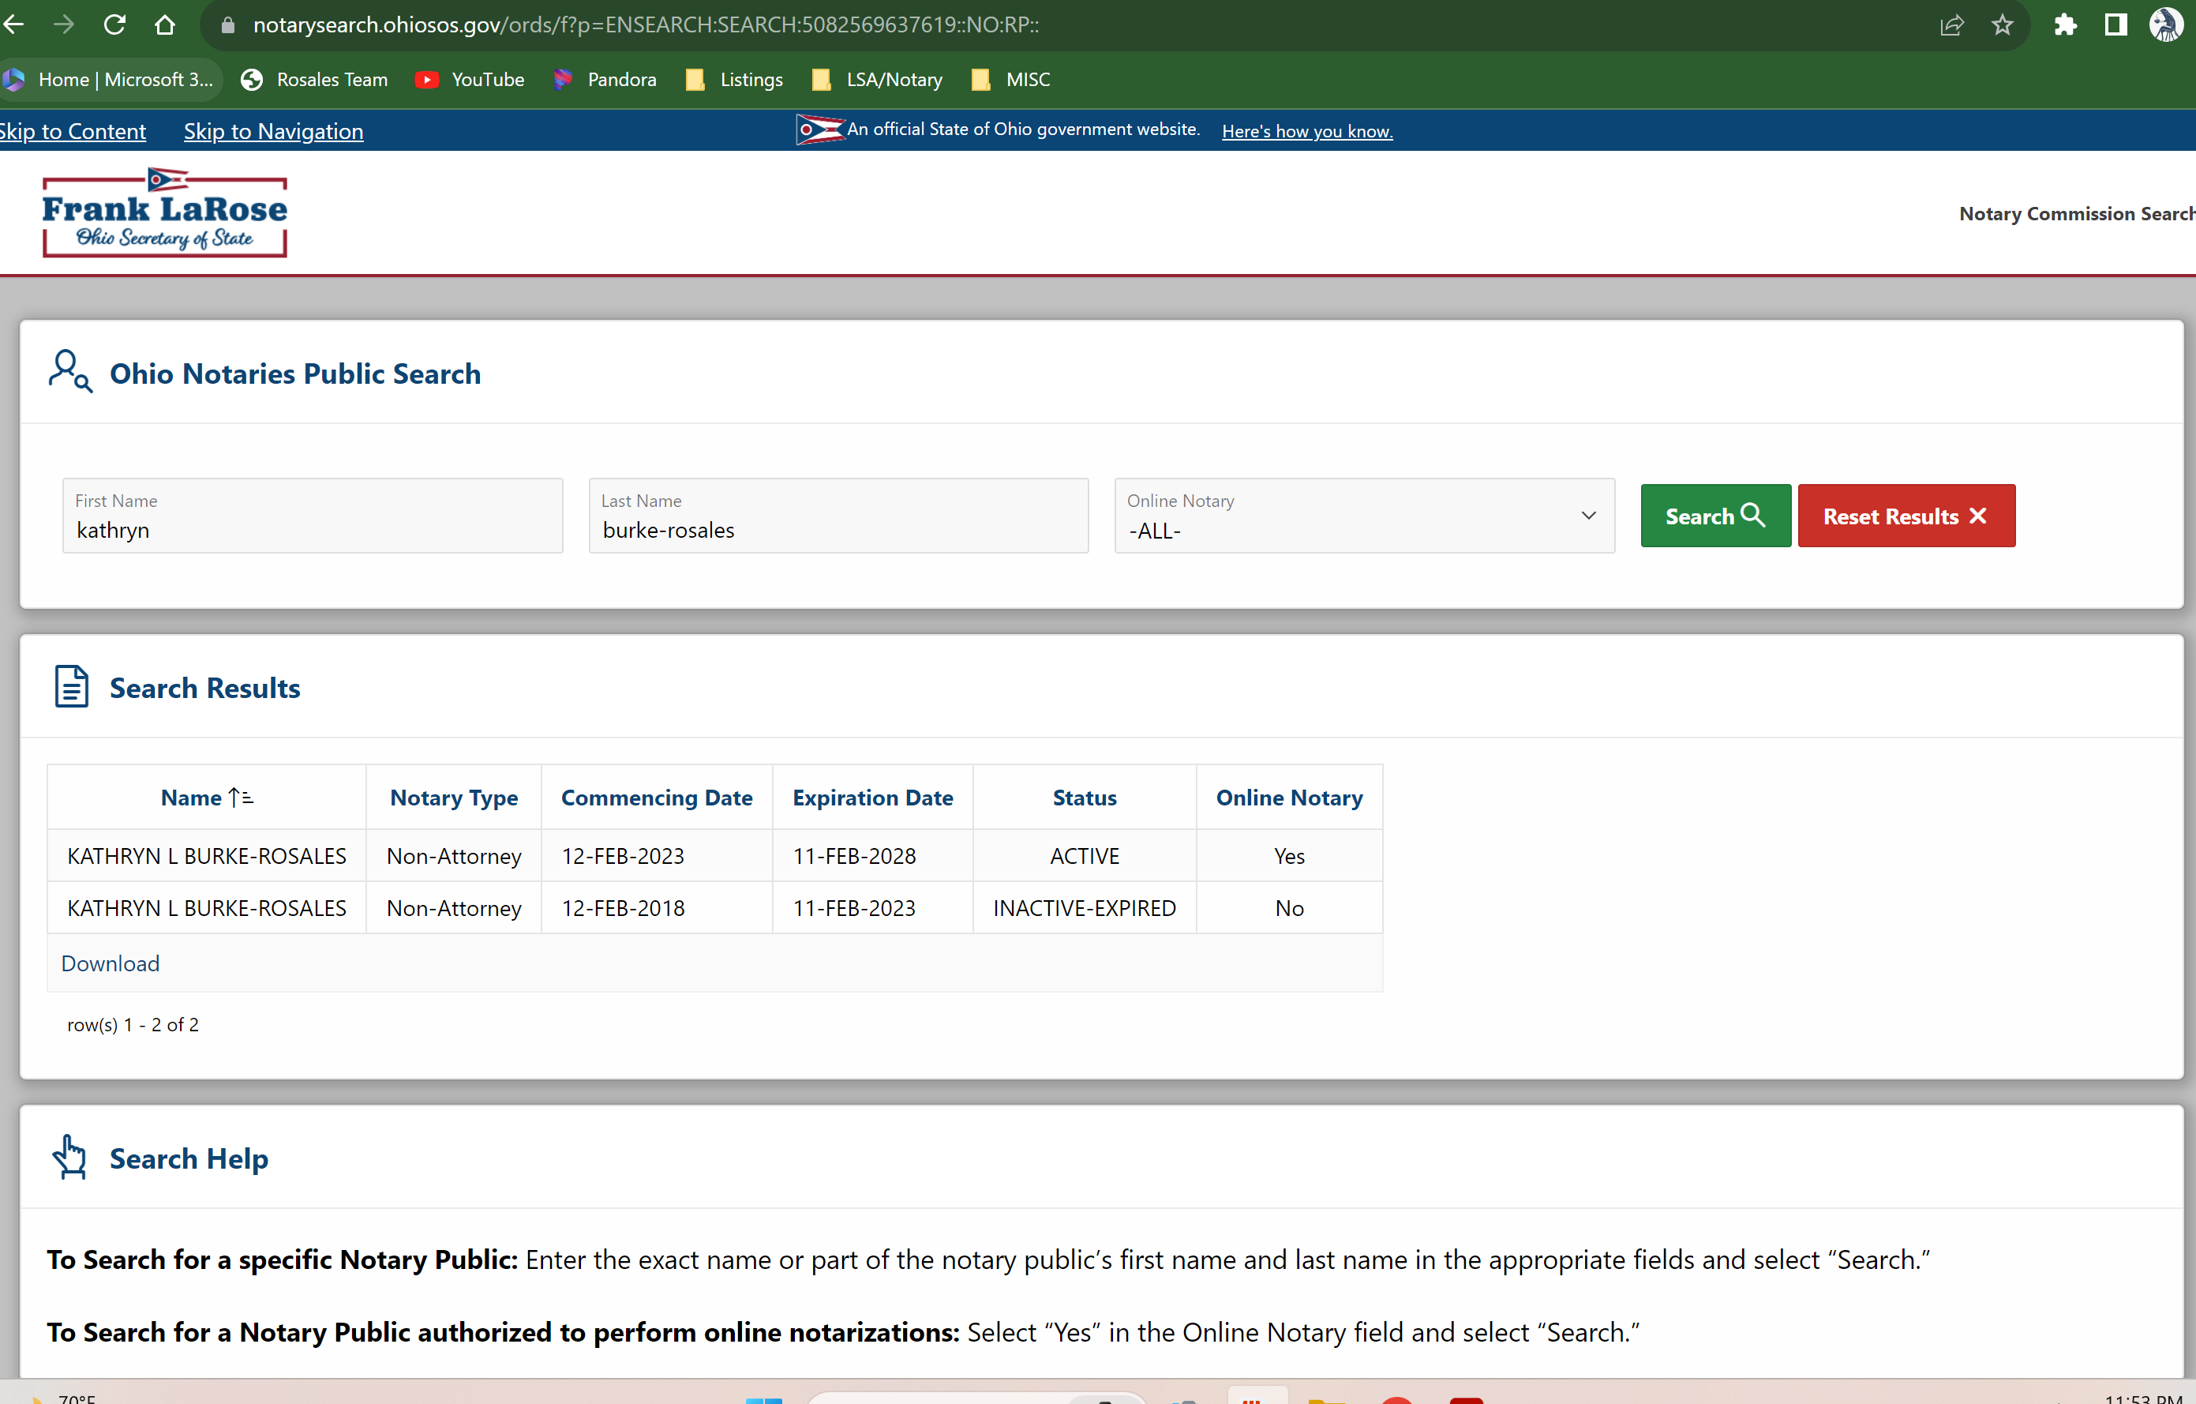Expand the Online Notary dropdown
This screenshot has width=2196, height=1404.
pyautogui.click(x=1364, y=516)
